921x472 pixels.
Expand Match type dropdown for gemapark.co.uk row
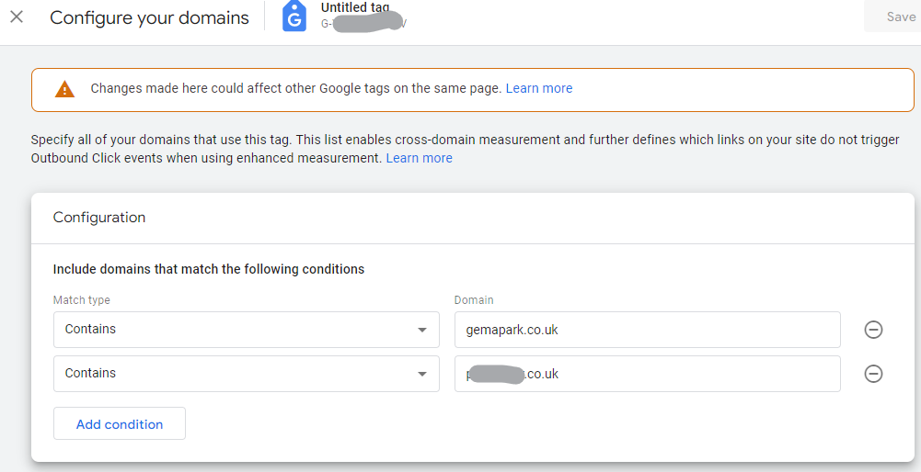tap(246, 330)
